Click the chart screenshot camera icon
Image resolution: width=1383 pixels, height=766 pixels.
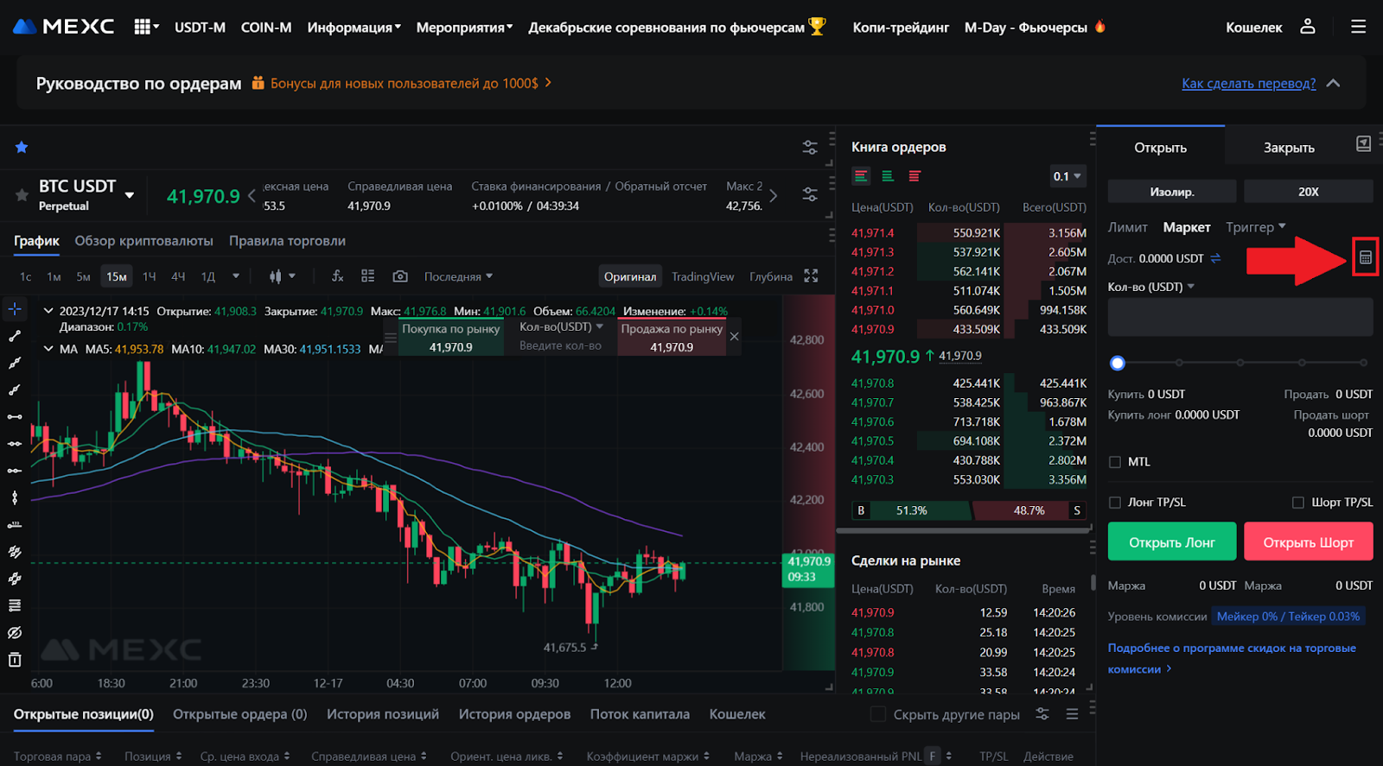399,276
